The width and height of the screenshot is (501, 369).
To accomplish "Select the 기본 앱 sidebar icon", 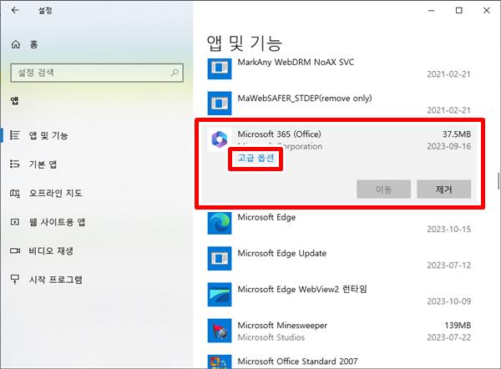I will (15, 164).
